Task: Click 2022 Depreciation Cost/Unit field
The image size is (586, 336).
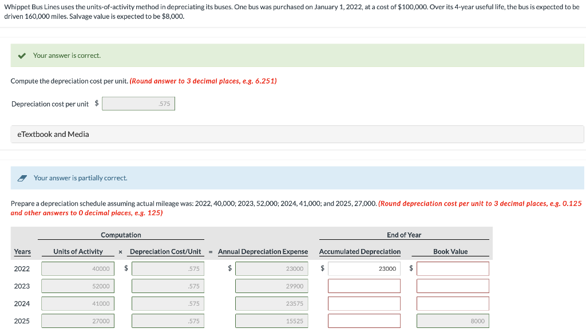Action: pos(168,268)
